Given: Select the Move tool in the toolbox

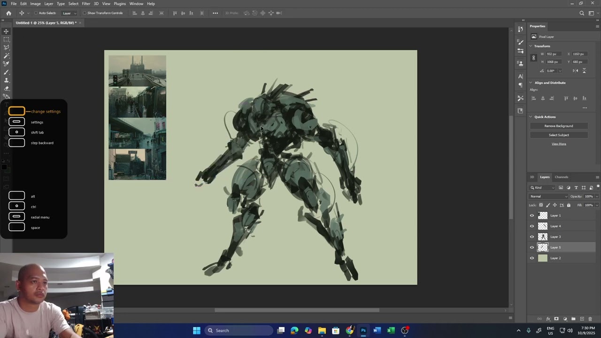Looking at the screenshot, I should (x=6, y=31).
